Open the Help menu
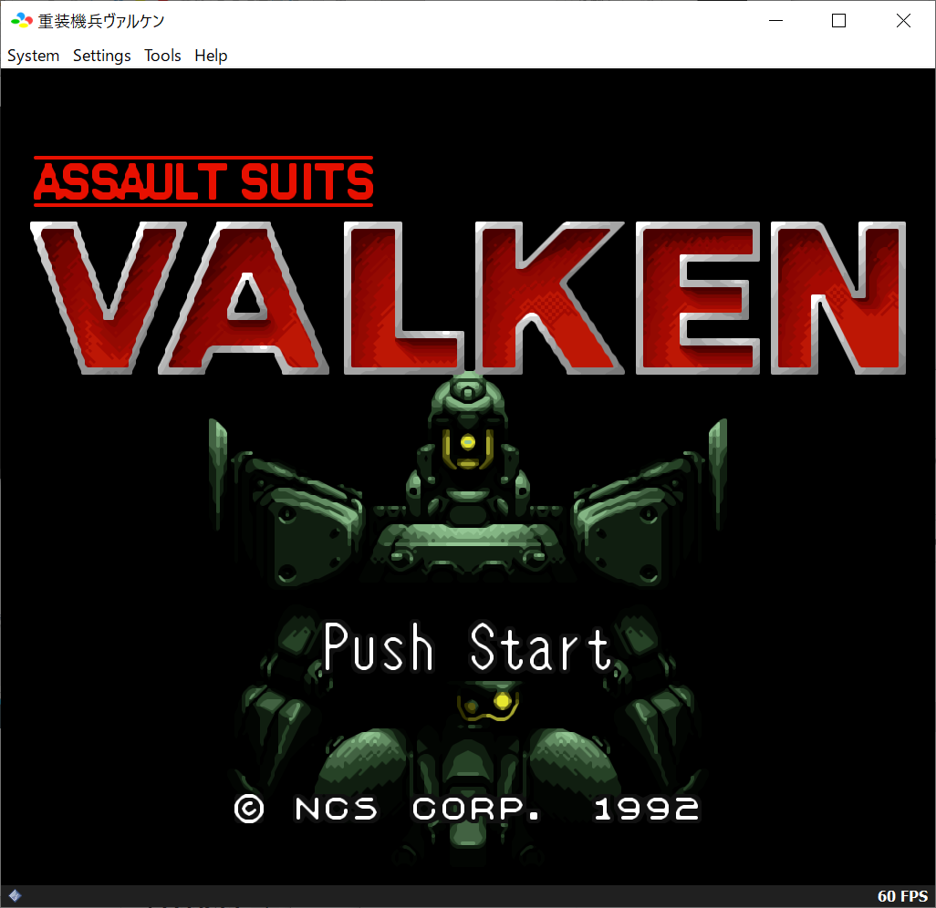 click(211, 56)
